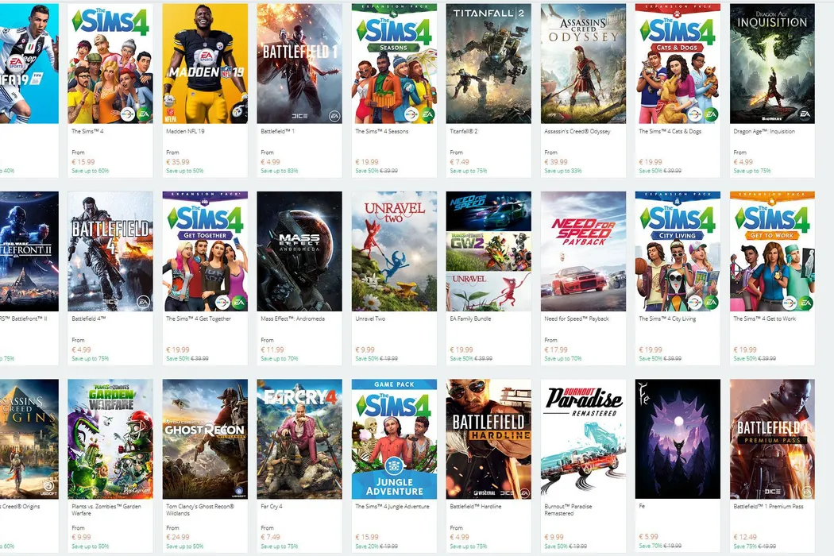Viewport: 834px width, 556px height.
Task: Select Need for Speed Payback cover
Action: (583, 252)
